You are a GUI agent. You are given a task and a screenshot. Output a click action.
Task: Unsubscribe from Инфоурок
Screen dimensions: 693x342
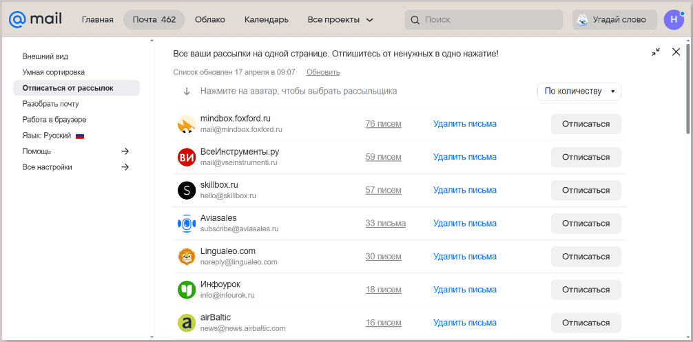click(x=586, y=290)
